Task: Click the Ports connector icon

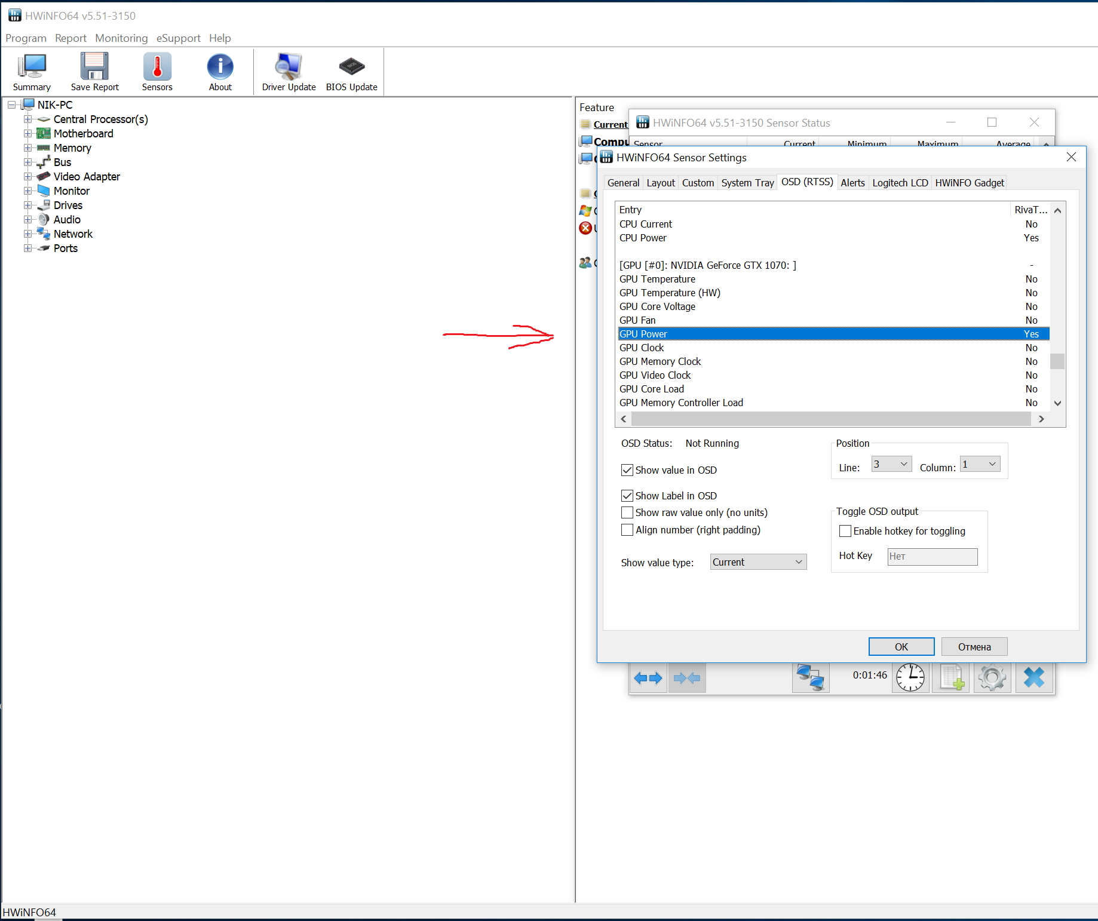Action: click(x=44, y=248)
